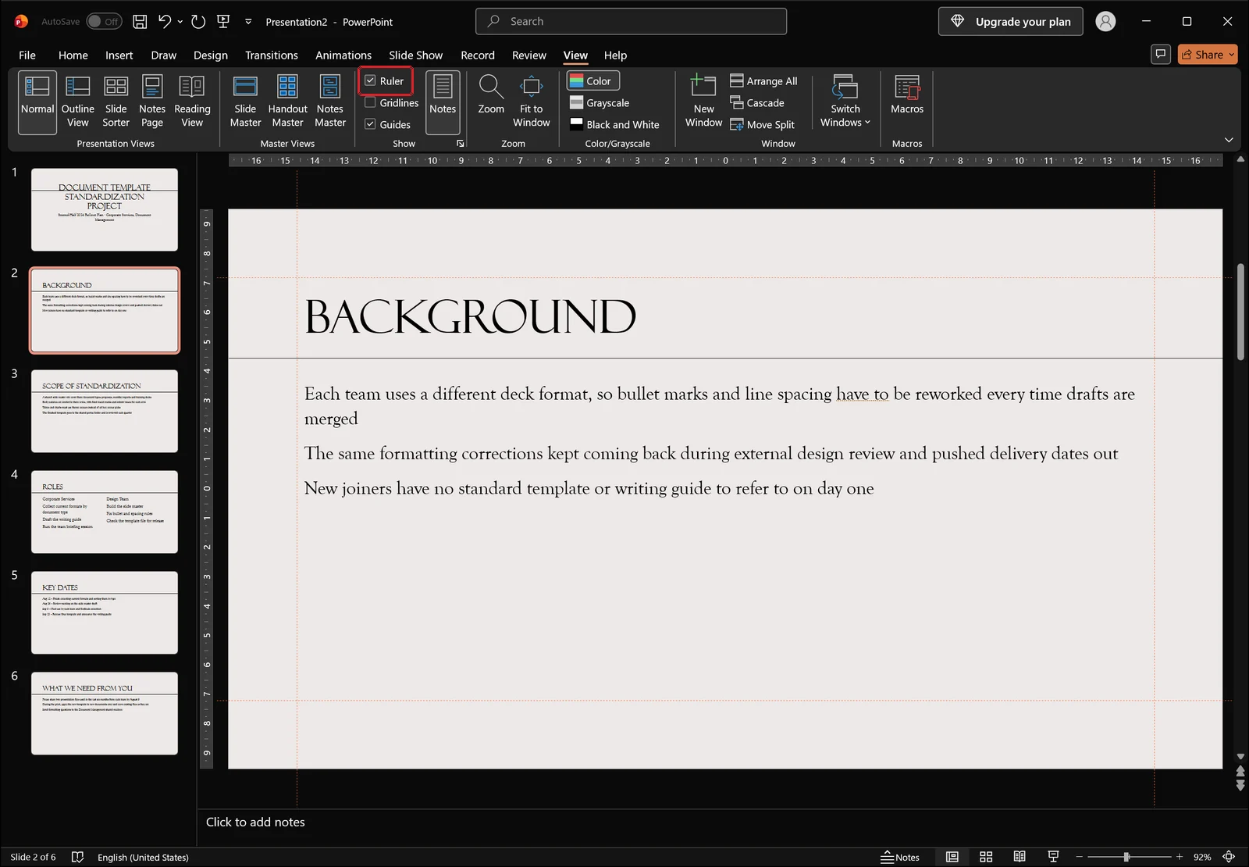Viewport: 1249px width, 867px height.
Task: Open the Notes Master view
Action: tap(330, 102)
